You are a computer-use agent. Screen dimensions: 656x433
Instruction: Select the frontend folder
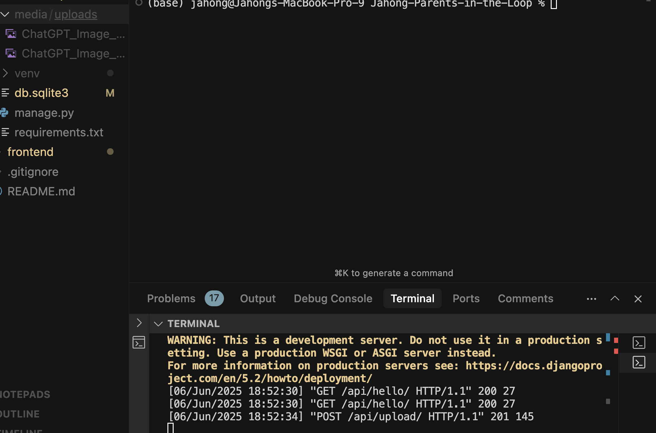[30, 152]
